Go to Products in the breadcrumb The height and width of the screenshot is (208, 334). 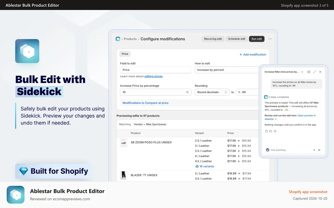click(130, 39)
